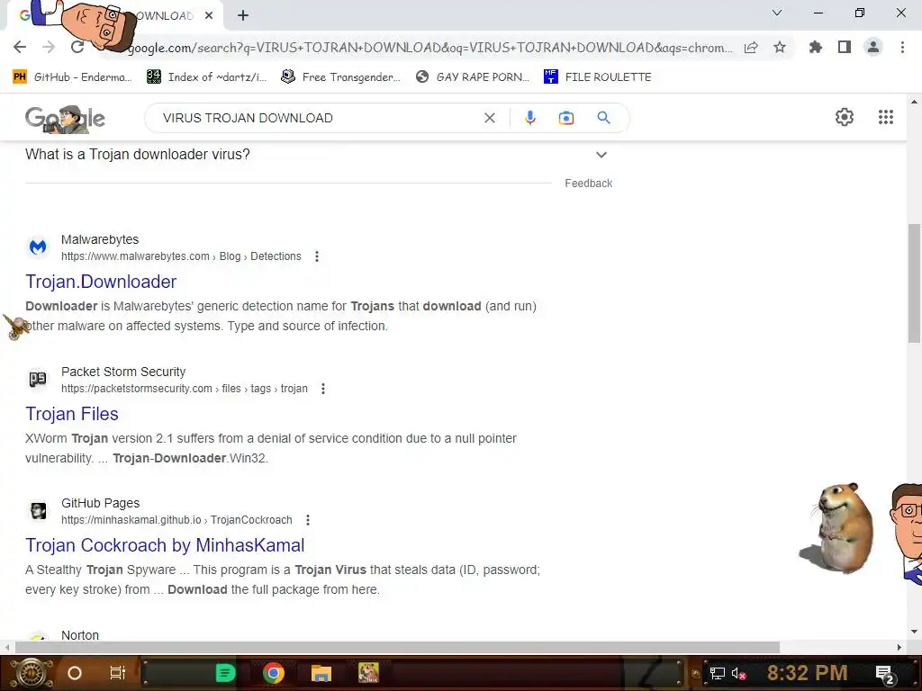Click the Google logo
Image resolution: width=922 pixels, height=691 pixels.
click(65, 118)
